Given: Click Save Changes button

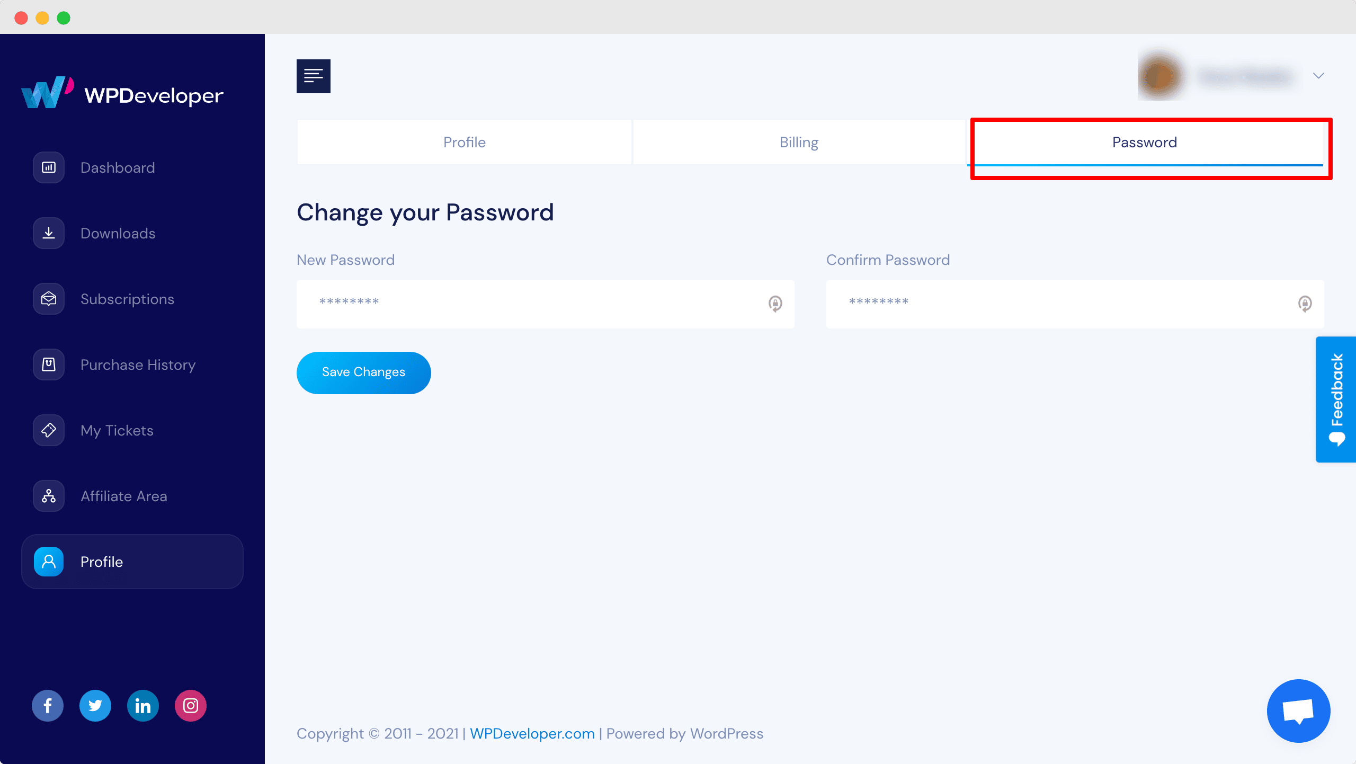Looking at the screenshot, I should pyautogui.click(x=363, y=372).
